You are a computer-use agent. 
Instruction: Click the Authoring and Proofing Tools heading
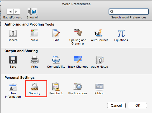click(29, 24)
